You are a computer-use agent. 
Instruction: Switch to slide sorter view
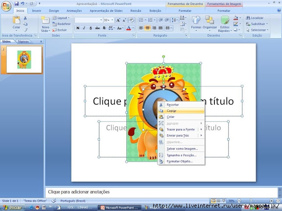[218, 201]
